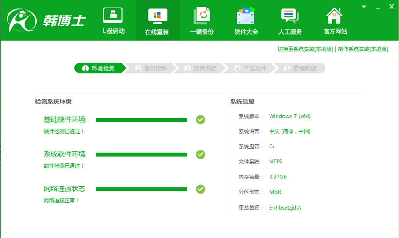Click 制作系统安装[本地版] link

point(363,49)
